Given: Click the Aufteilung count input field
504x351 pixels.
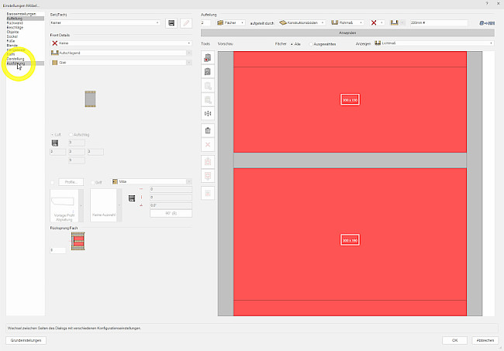Looking at the screenshot, I should pyautogui.click(x=205, y=23).
